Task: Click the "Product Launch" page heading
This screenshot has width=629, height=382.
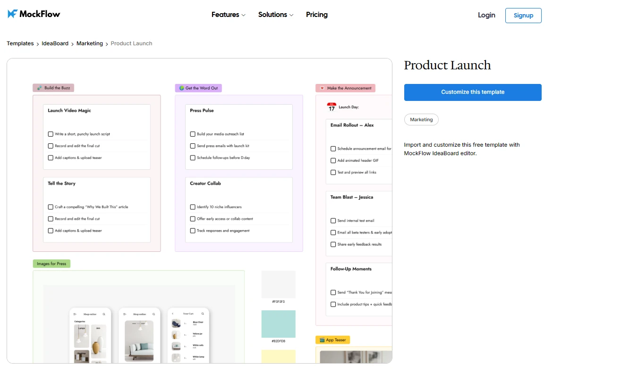Action: (448, 65)
